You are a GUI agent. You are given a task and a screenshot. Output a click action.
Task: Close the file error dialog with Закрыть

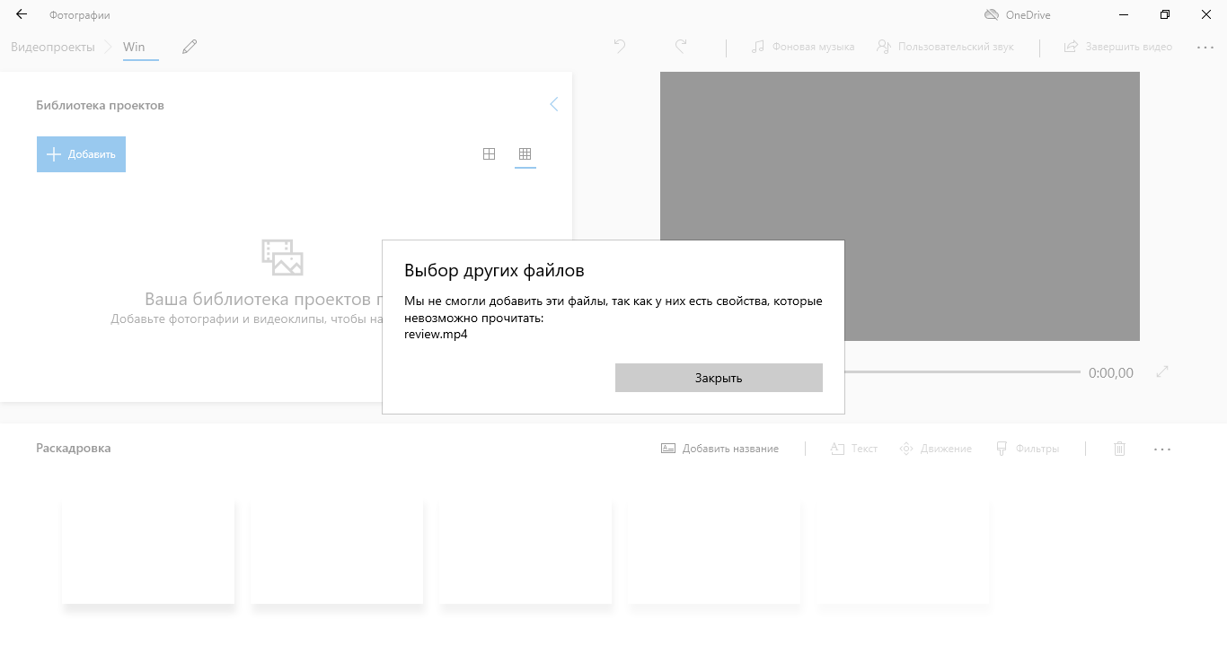[719, 378]
